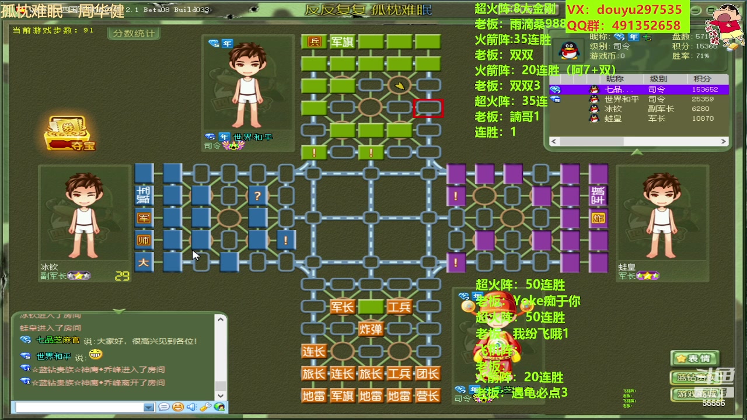747x420 pixels.
Task: Sort player list by 积分 column
Action: (703, 79)
